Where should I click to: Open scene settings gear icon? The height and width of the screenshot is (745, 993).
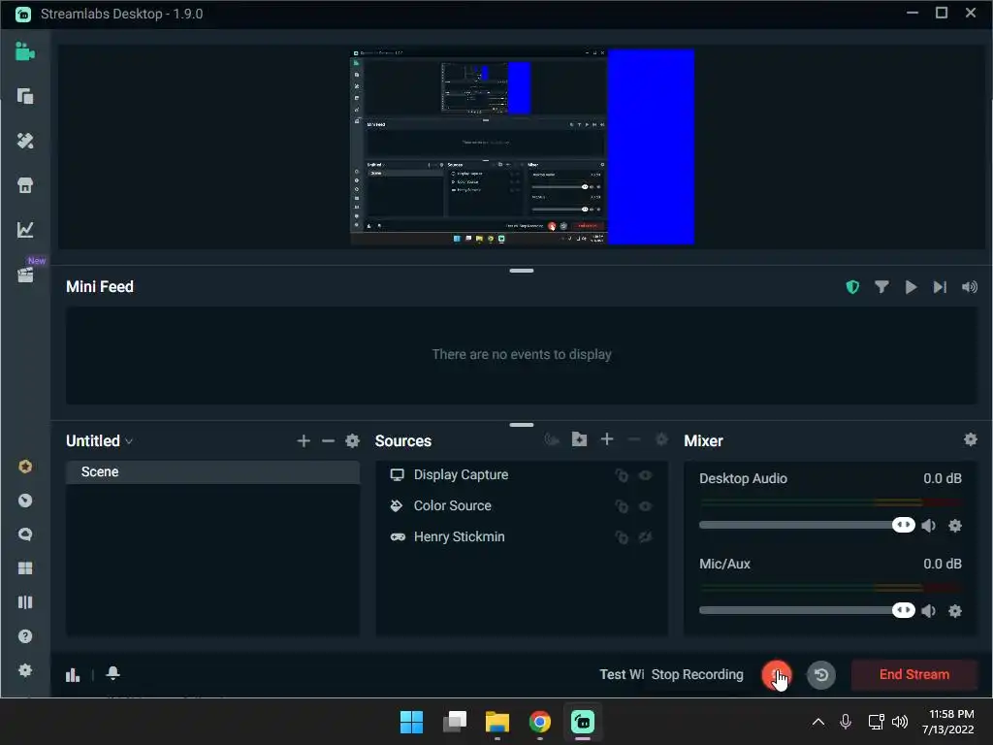[x=352, y=441]
